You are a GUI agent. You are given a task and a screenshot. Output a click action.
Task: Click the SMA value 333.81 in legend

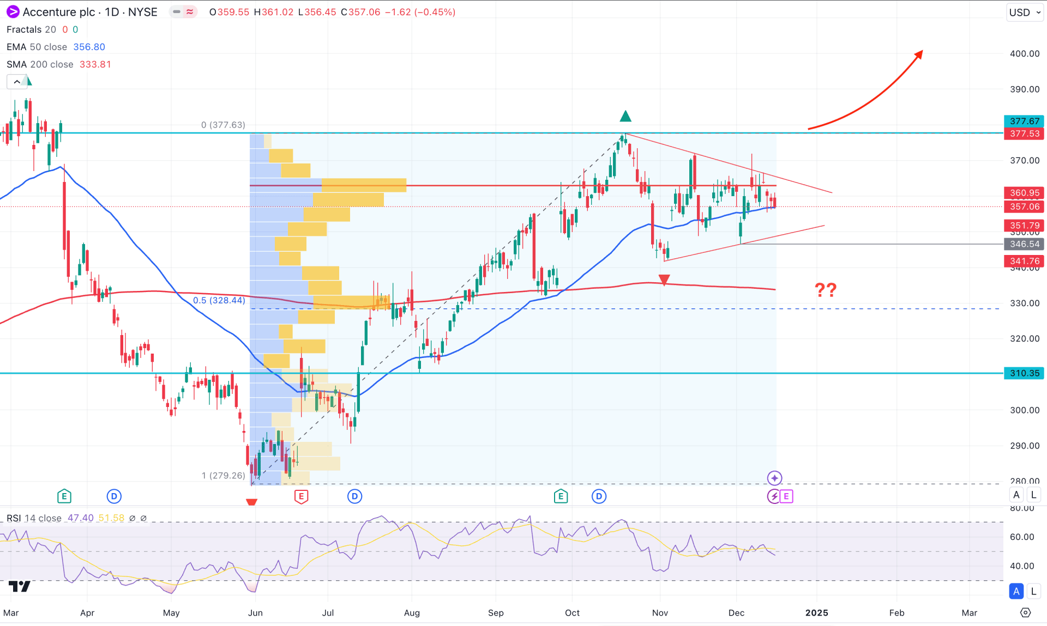pyautogui.click(x=95, y=64)
